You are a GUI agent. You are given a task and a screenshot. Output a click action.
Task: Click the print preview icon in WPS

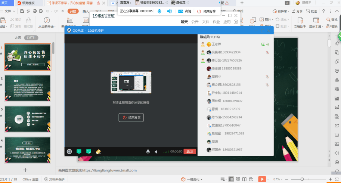coord(41,11)
